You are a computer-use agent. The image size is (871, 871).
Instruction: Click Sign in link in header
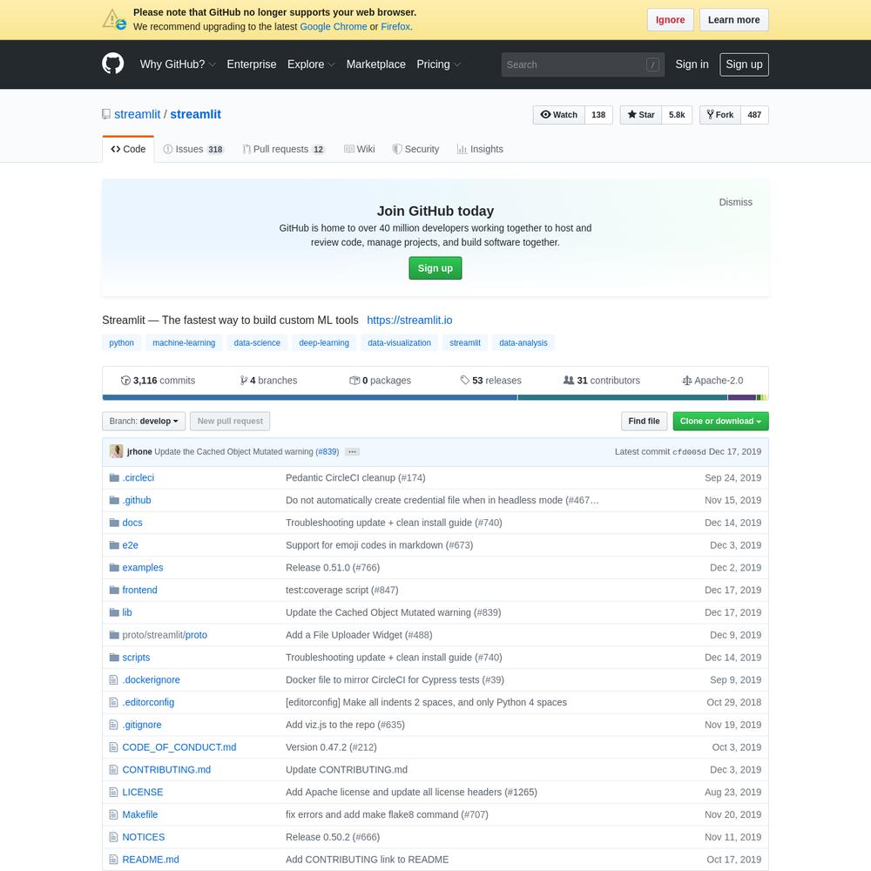pos(692,64)
